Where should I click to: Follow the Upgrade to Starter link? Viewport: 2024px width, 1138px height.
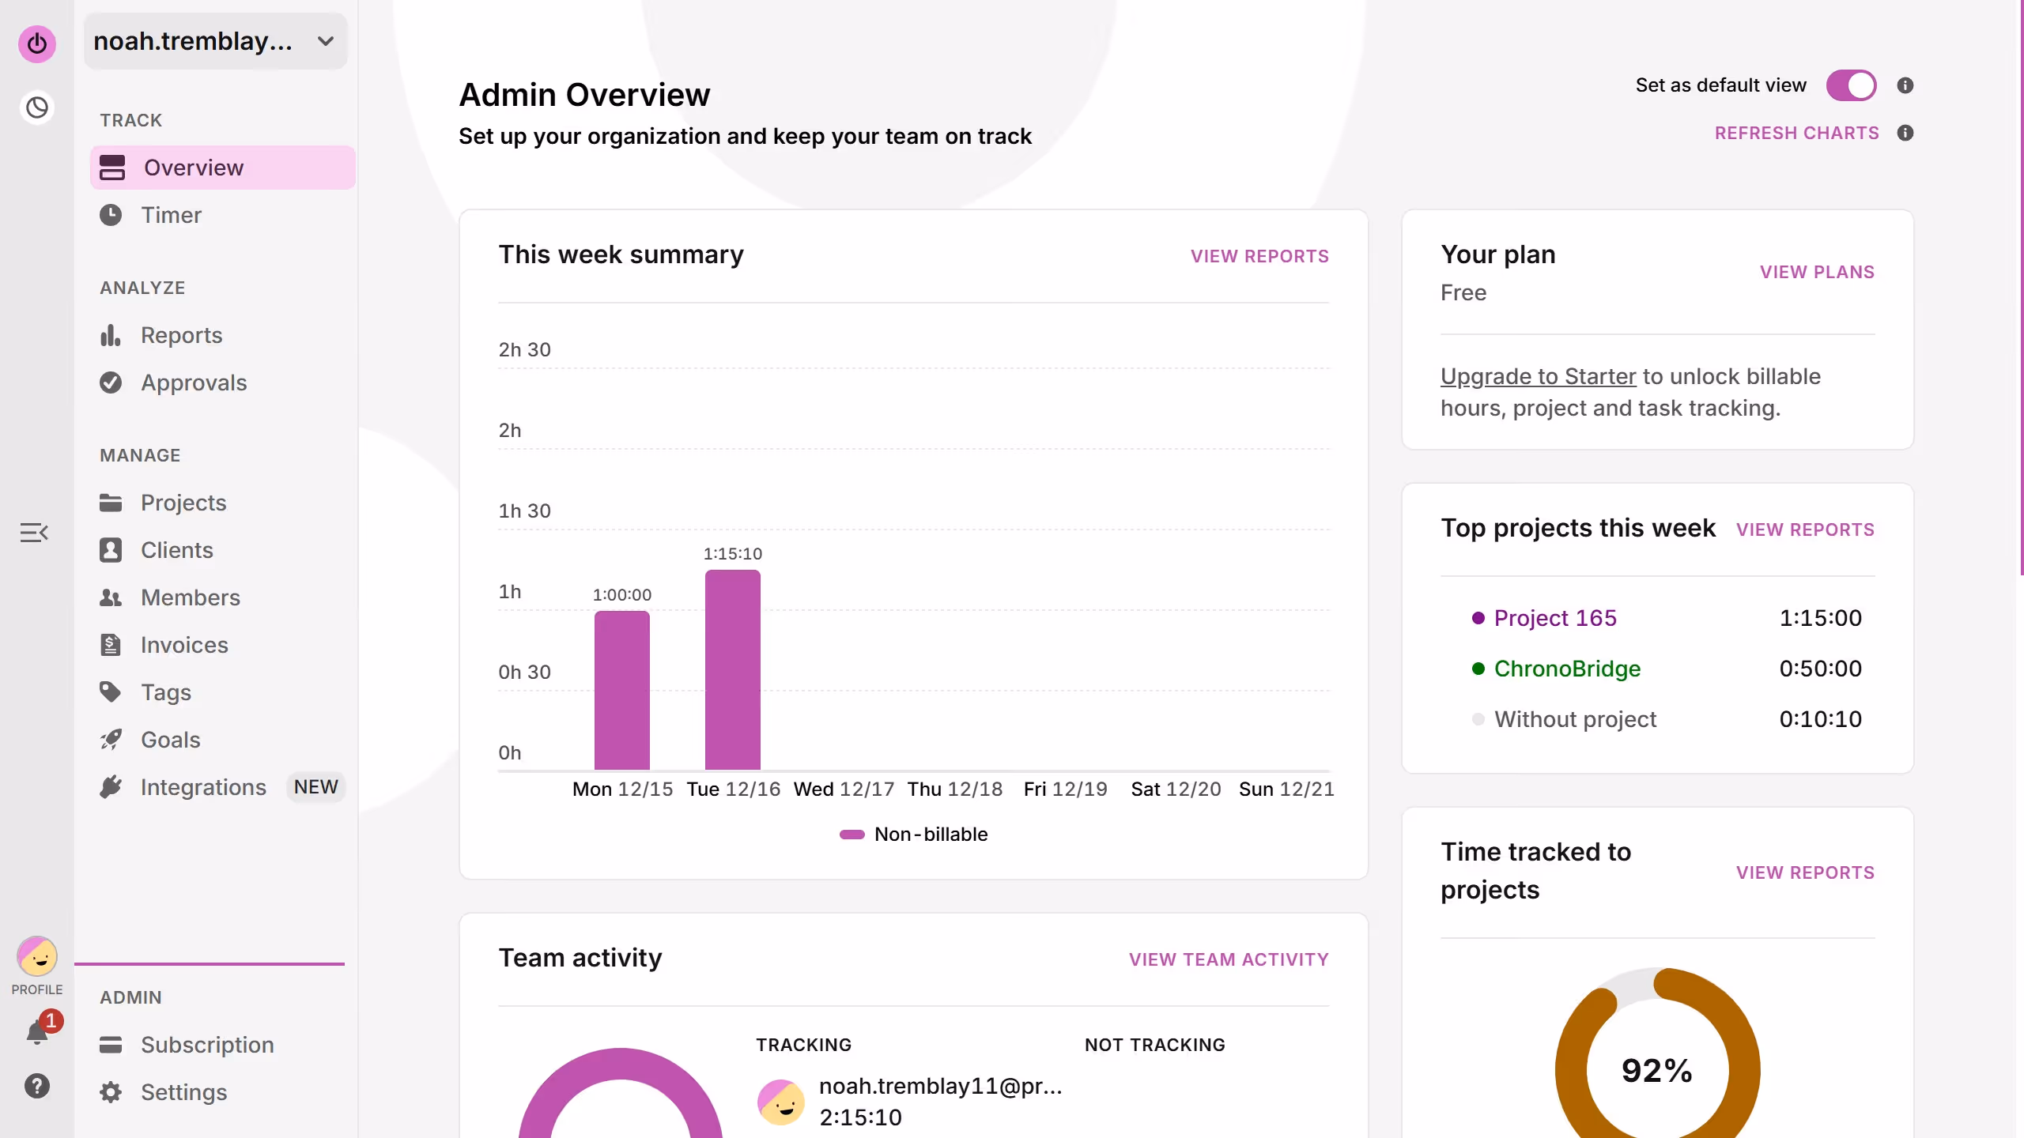tap(1538, 376)
